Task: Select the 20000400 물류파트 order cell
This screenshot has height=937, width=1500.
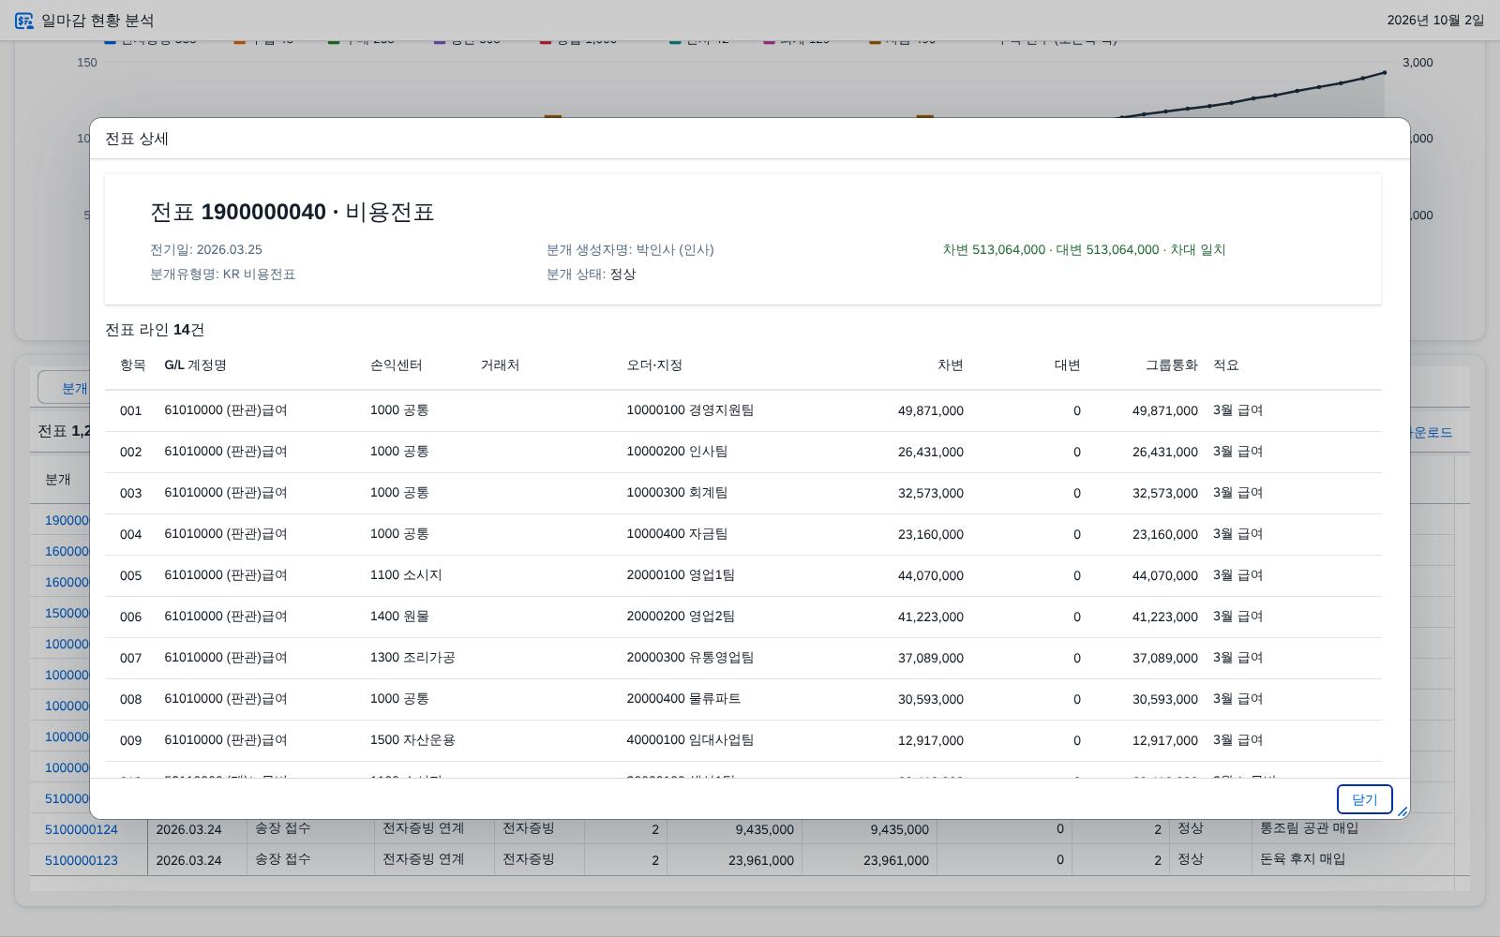Action: point(683,699)
